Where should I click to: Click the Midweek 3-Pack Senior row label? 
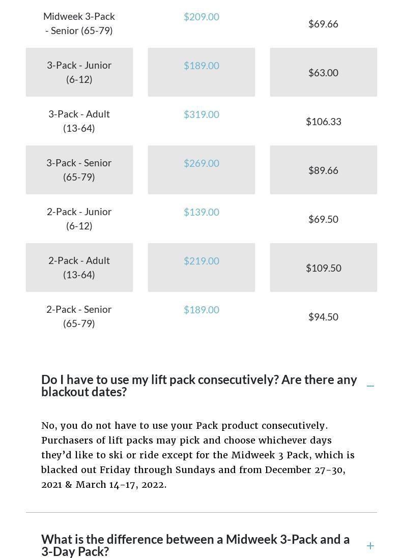[x=79, y=23]
